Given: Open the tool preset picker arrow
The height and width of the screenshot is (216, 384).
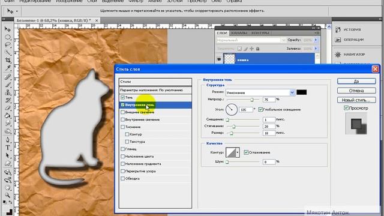Looking at the screenshot, I should 17,11.
